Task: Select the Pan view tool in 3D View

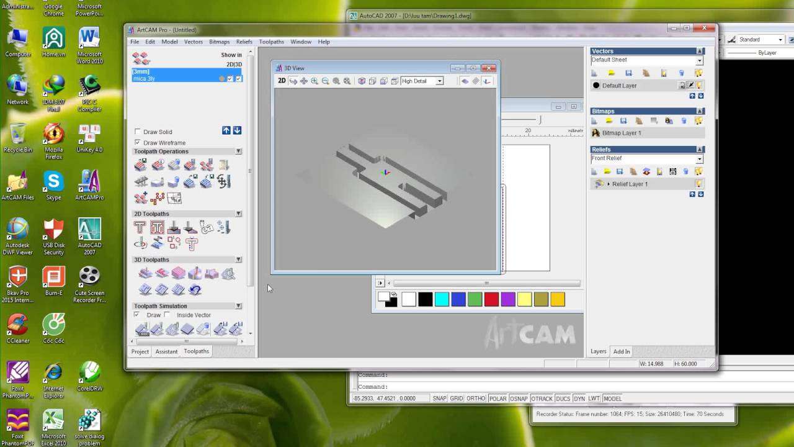Action: (304, 81)
